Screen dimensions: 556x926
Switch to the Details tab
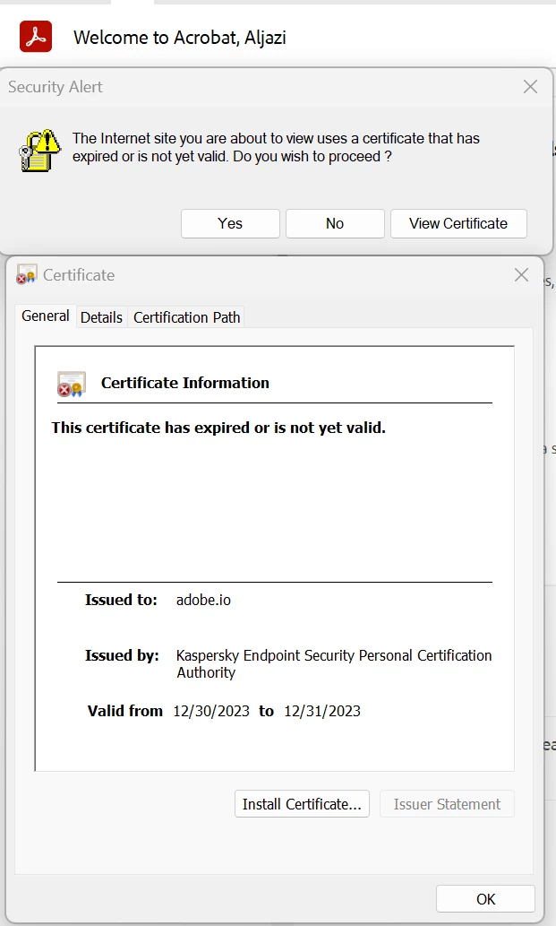tap(101, 317)
